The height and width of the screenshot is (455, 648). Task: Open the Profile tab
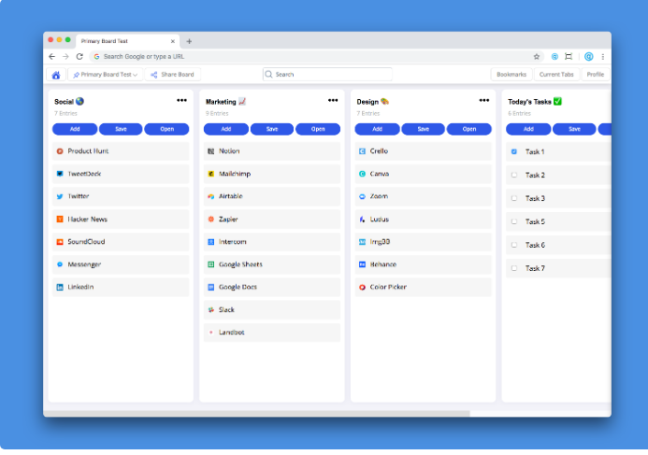(596, 75)
